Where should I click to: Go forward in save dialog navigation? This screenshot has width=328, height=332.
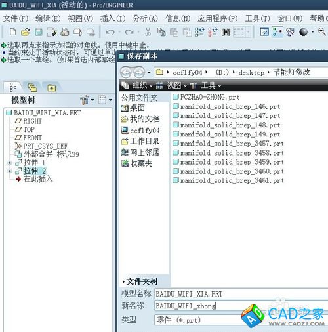139,72
